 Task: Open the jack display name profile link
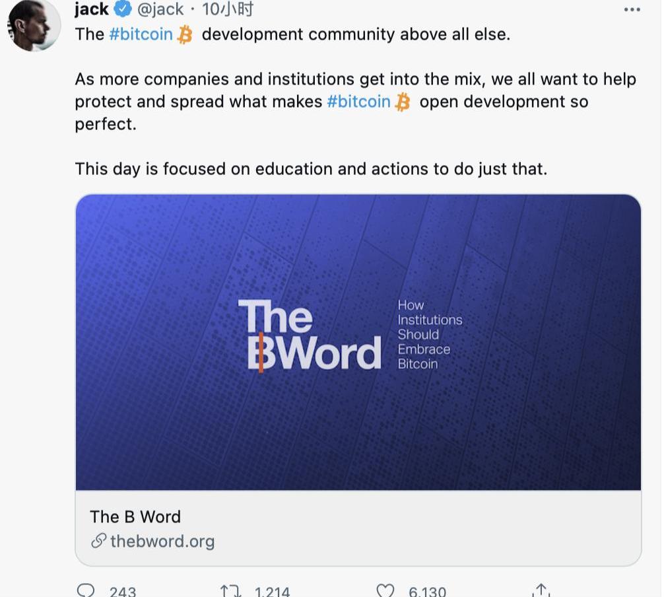pyautogui.click(x=92, y=10)
